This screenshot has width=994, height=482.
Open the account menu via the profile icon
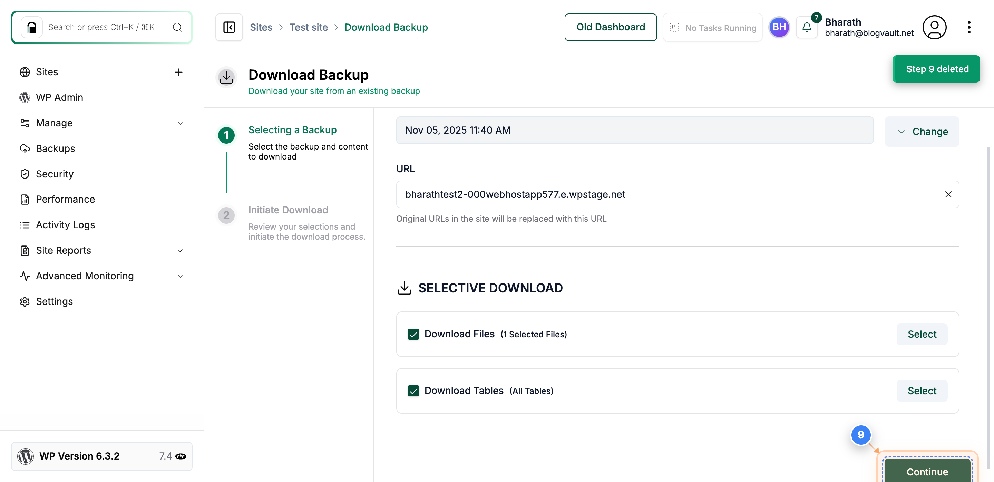935,27
